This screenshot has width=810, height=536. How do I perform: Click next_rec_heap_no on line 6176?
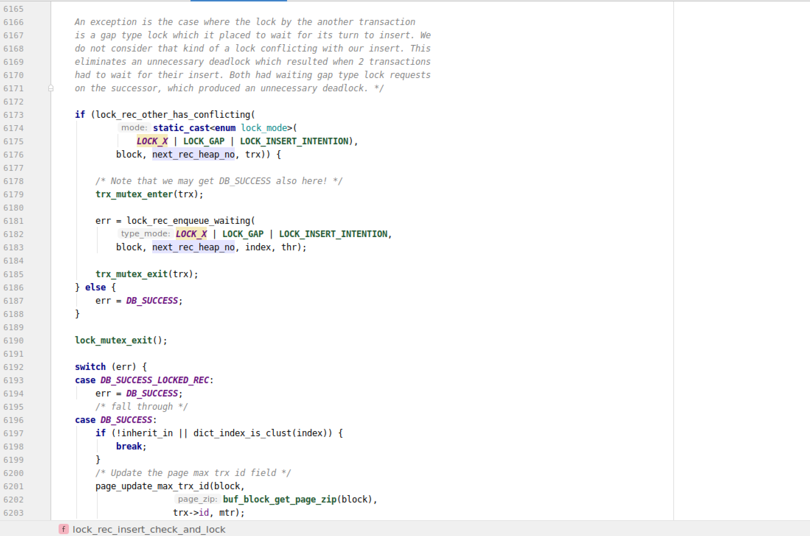tap(193, 155)
